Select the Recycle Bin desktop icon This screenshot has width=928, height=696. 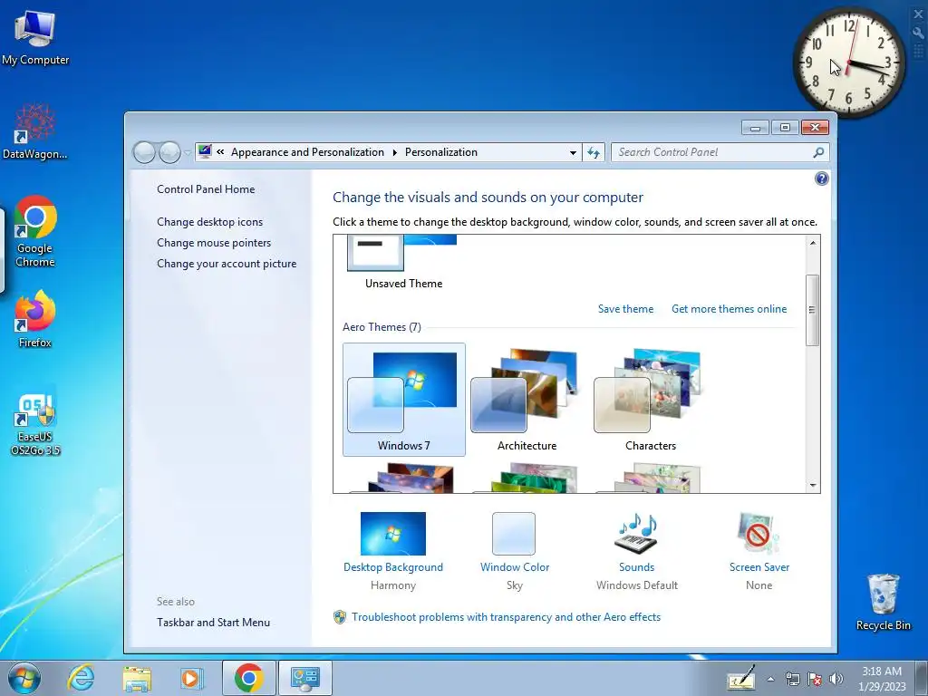pos(883,602)
